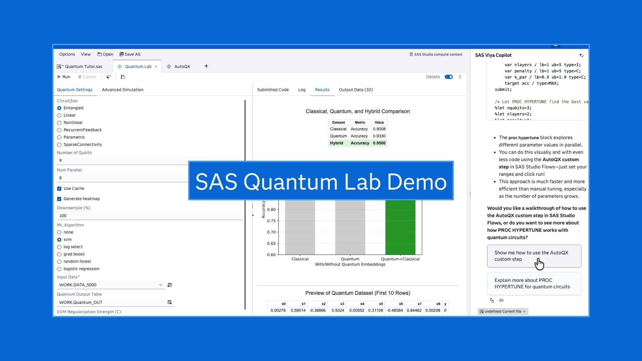The image size is (642, 361).
Task: Select the logistic regression ML Algorithm option
Action: click(59, 269)
